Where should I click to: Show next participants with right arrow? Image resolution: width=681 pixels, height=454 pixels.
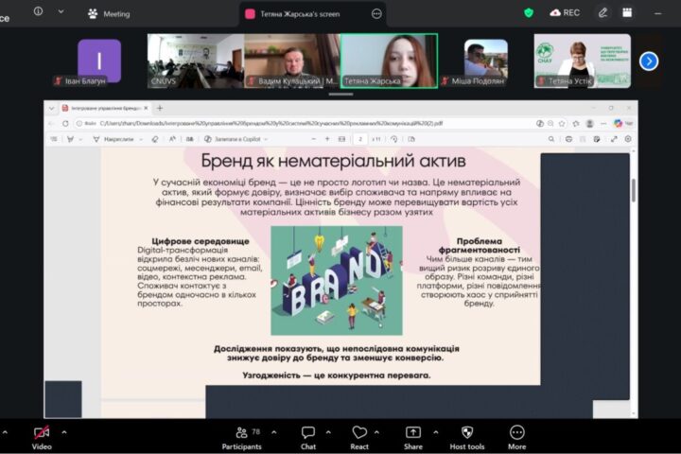(649, 61)
